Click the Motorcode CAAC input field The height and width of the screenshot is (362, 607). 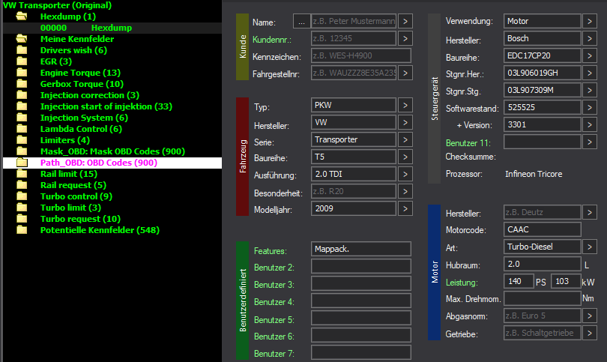click(543, 229)
